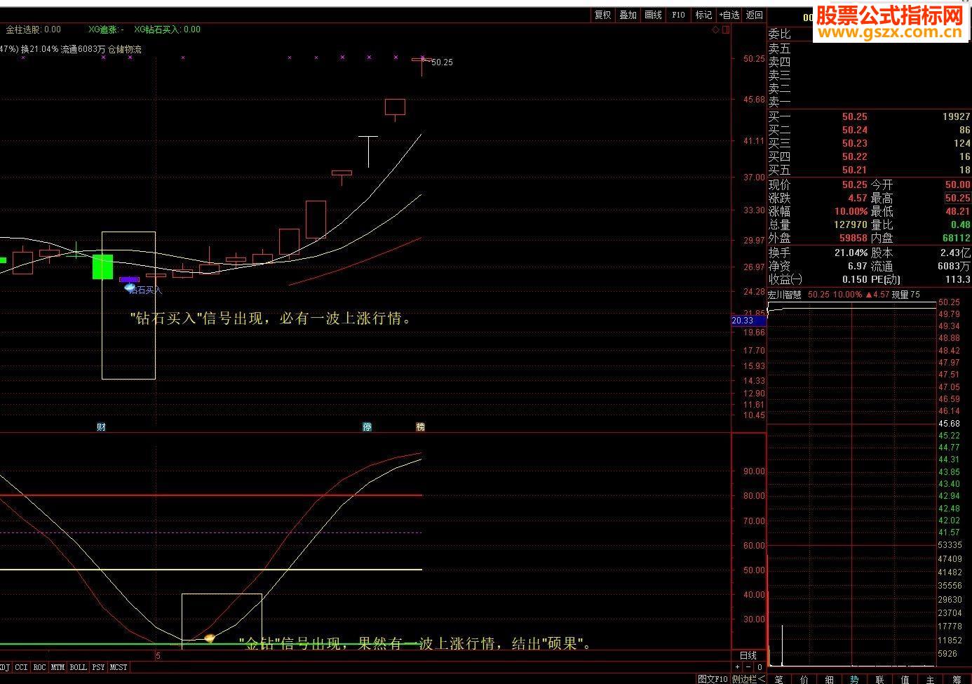Collapse the sidebar with 侧边栏<
Image resolution: width=972 pixels, height=684 pixels.
coord(748,678)
